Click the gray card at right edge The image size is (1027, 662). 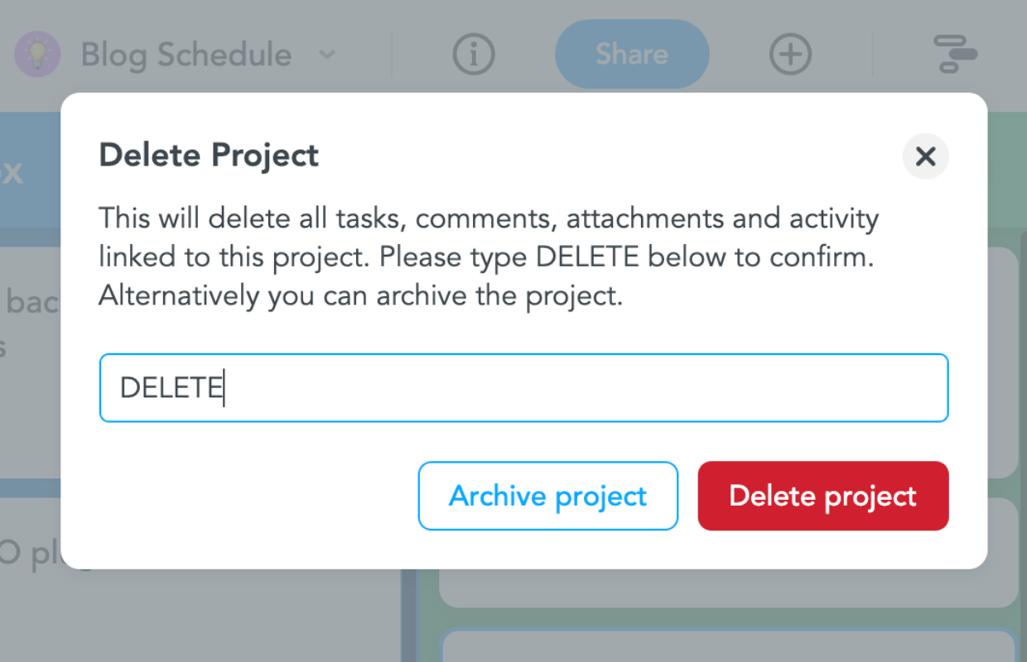[1003, 362]
